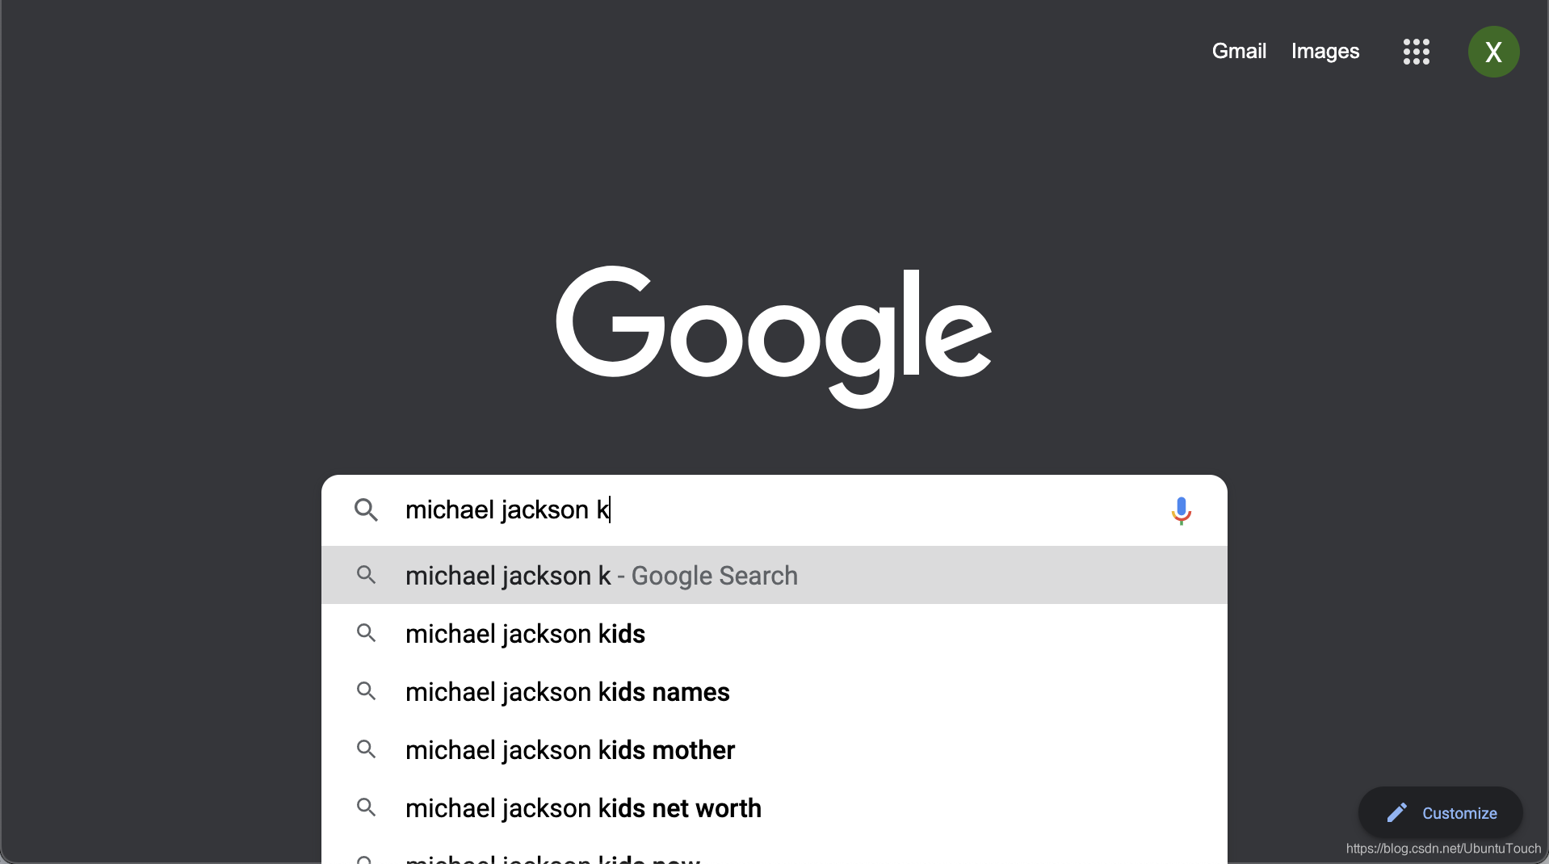This screenshot has width=1549, height=864.
Task: Select suggestion 'michael jackson kids names'
Action: coord(566,693)
